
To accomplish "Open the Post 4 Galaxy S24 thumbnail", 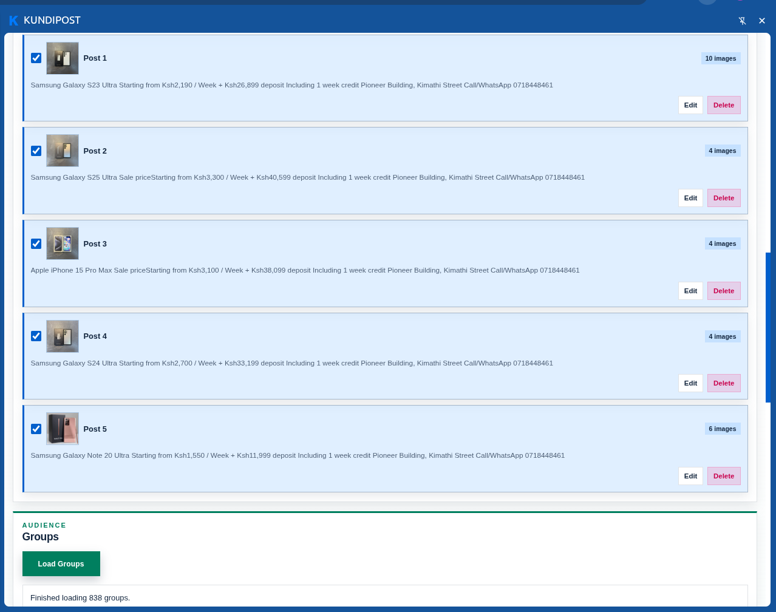I will 63,336.
